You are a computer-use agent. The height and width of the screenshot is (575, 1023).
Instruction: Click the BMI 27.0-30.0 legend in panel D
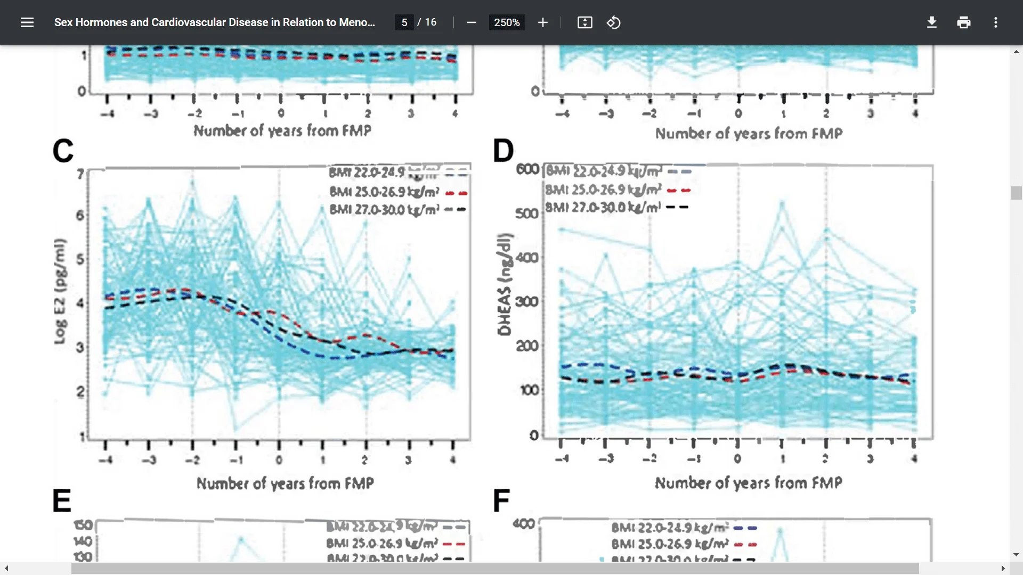[x=616, y=207]
